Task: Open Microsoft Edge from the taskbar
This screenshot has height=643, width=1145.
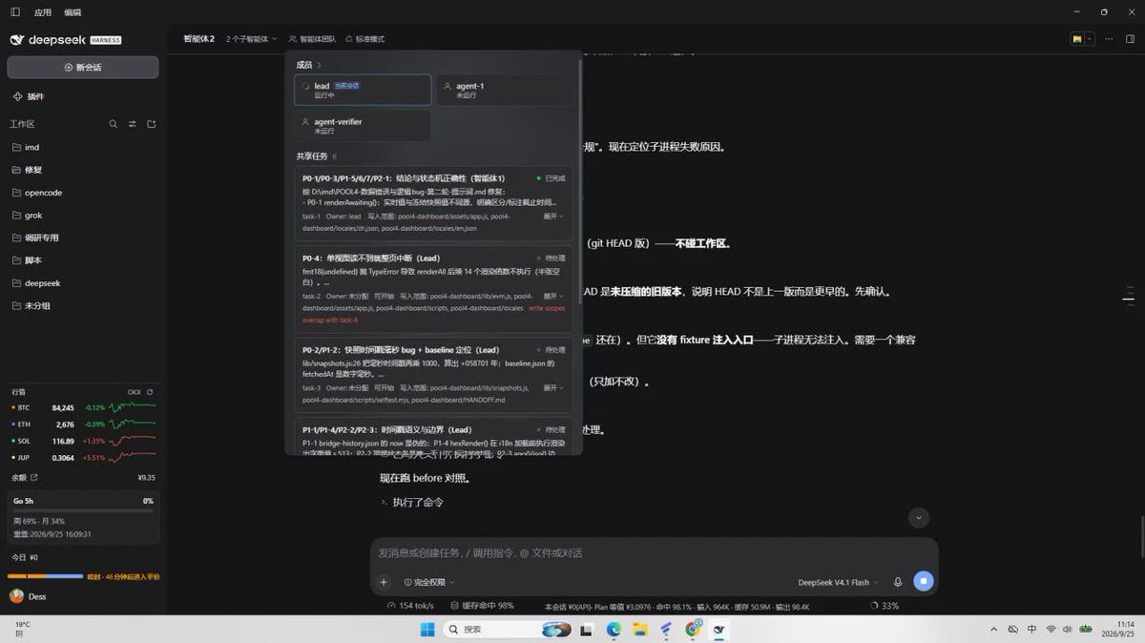Action: tap(614, 630)
